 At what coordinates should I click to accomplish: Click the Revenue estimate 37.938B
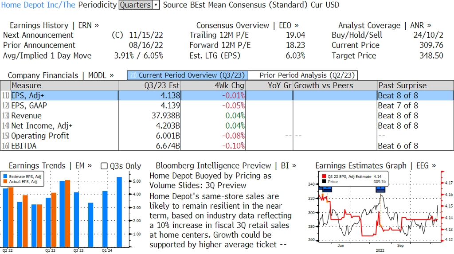click(166, 116)
